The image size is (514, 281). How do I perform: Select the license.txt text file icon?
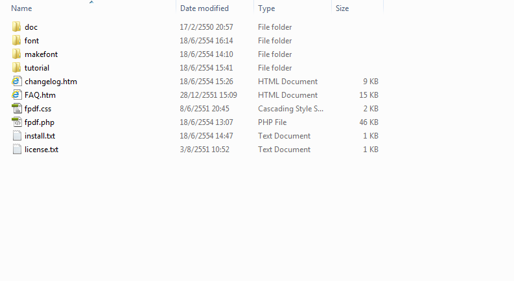[x=17, y=150]
